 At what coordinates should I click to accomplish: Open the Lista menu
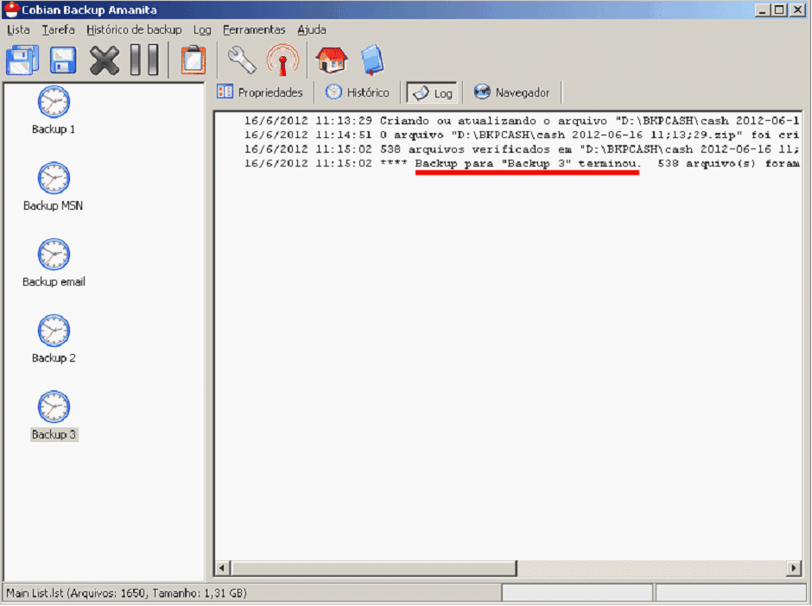pos(18,29)
